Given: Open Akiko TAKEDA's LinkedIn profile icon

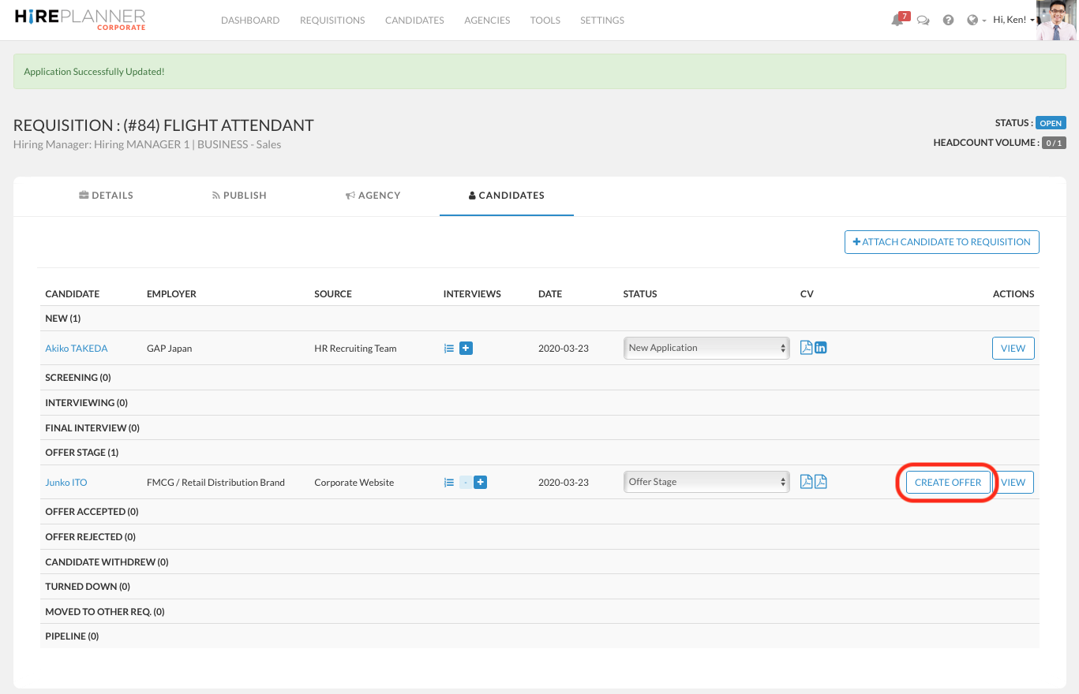Looking at the screenshot, I should coord(821,348).
